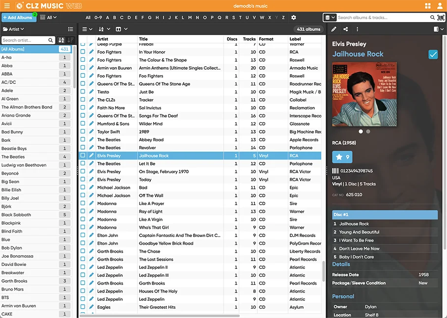Tick the checkbox for In Your Honor
This screenshot has width=447, height=318.
(x=83, y=52)
